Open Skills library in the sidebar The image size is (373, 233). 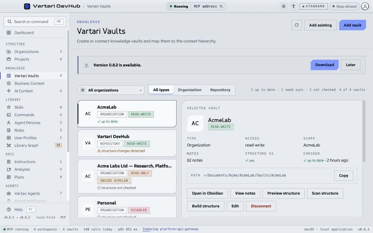tap(34, 107)
